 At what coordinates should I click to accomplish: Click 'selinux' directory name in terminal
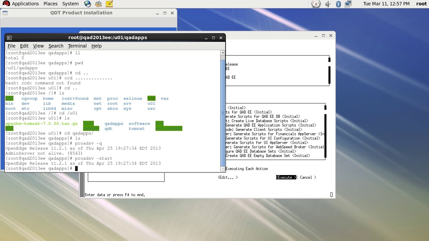133,98
